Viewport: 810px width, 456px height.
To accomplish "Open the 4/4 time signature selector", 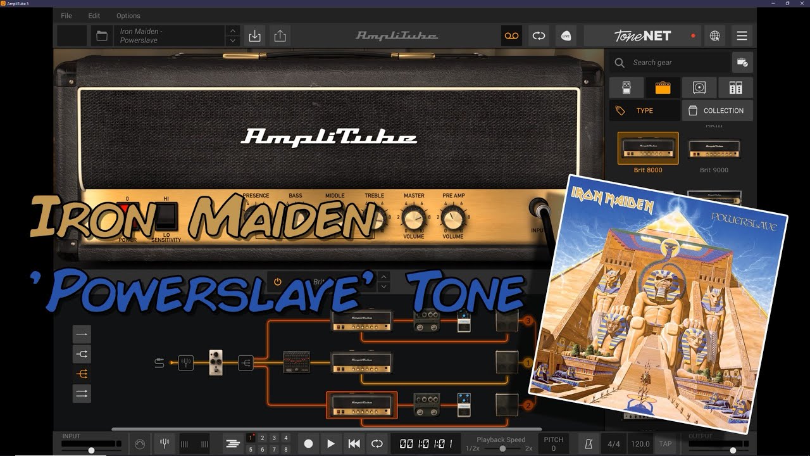I will (614, 444).
